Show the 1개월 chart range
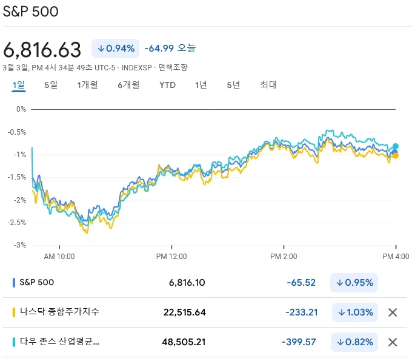412x364 pixels. point(87,85)
